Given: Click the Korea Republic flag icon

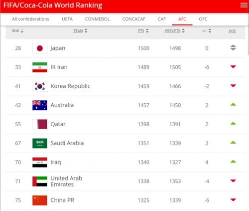Looking at the screenshot, I should point(40,86).
